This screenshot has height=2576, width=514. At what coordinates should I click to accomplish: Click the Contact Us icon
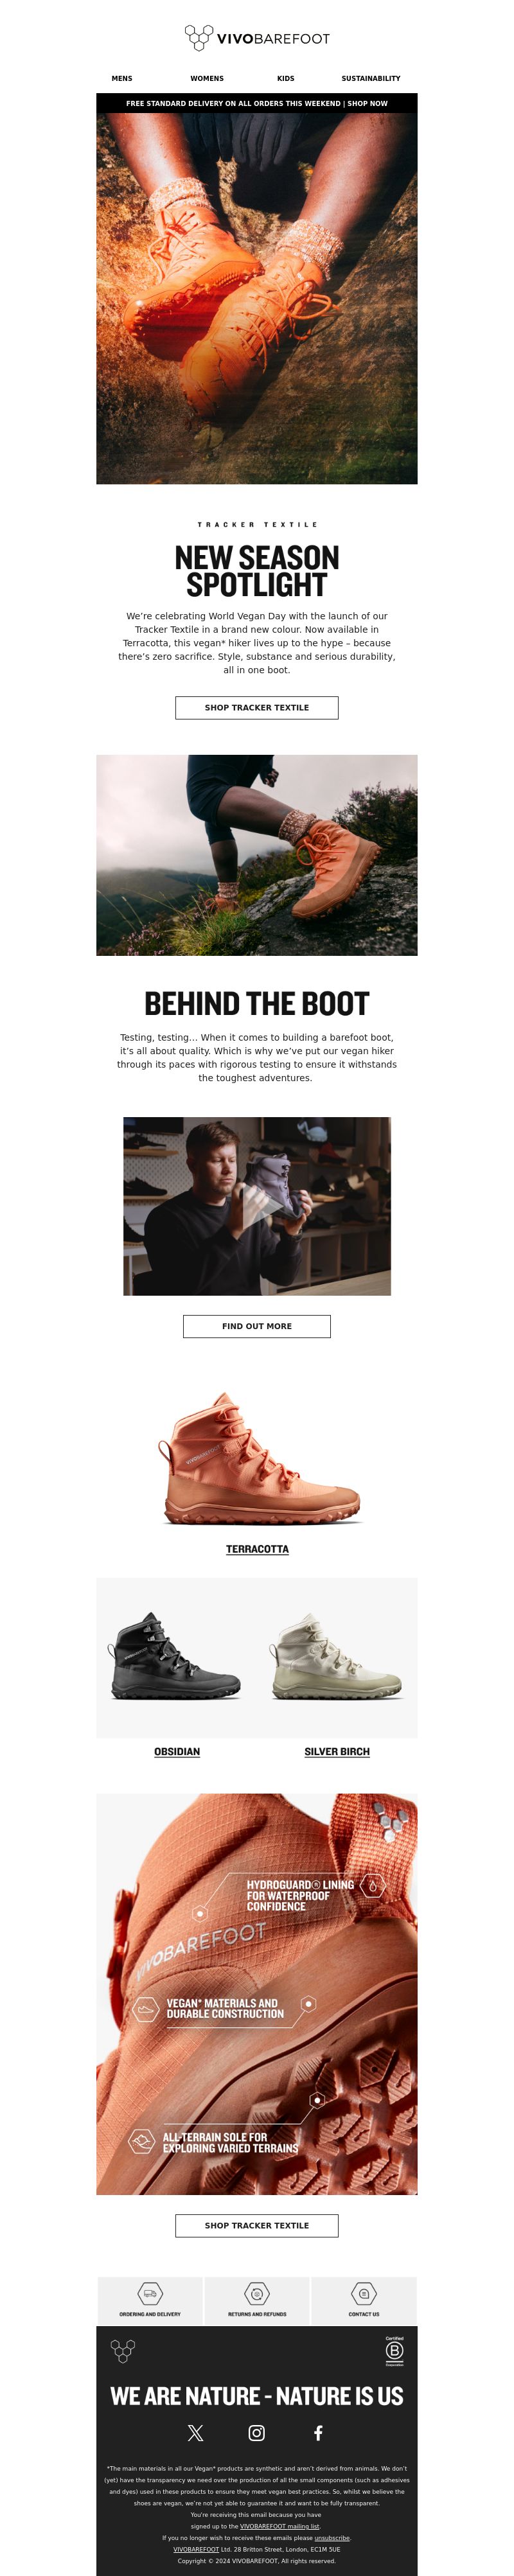pos(364,2293)
